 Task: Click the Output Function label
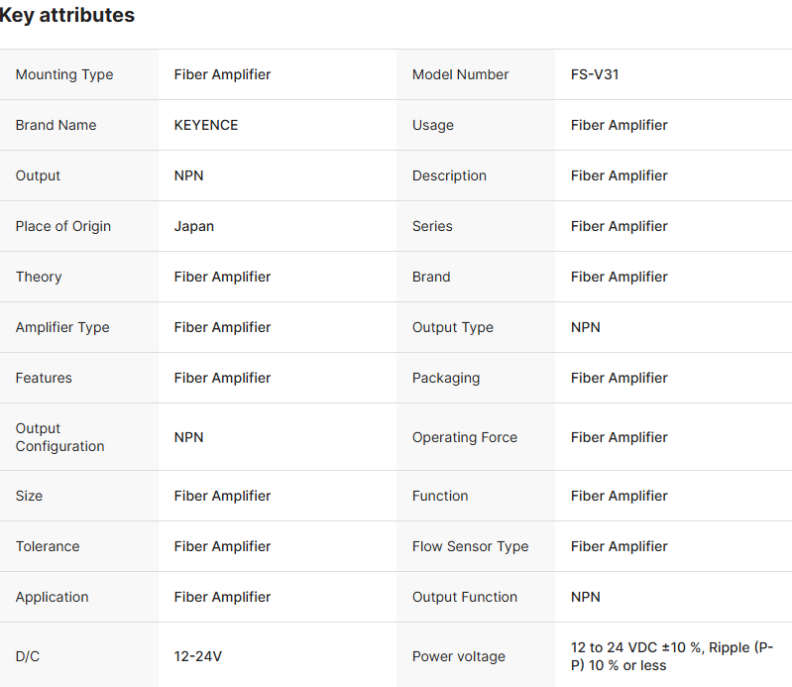(x=465, y=597)
